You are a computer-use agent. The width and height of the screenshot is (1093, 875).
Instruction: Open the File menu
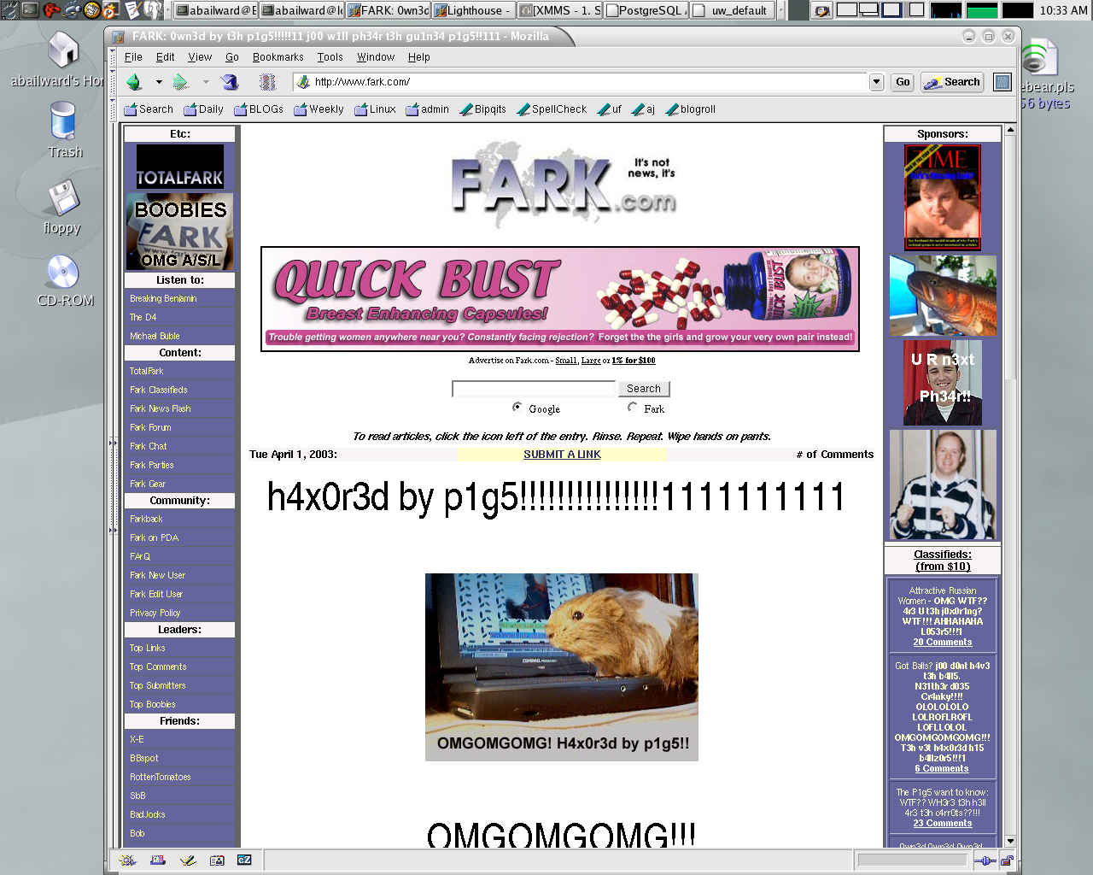click(x=133, y=57)
